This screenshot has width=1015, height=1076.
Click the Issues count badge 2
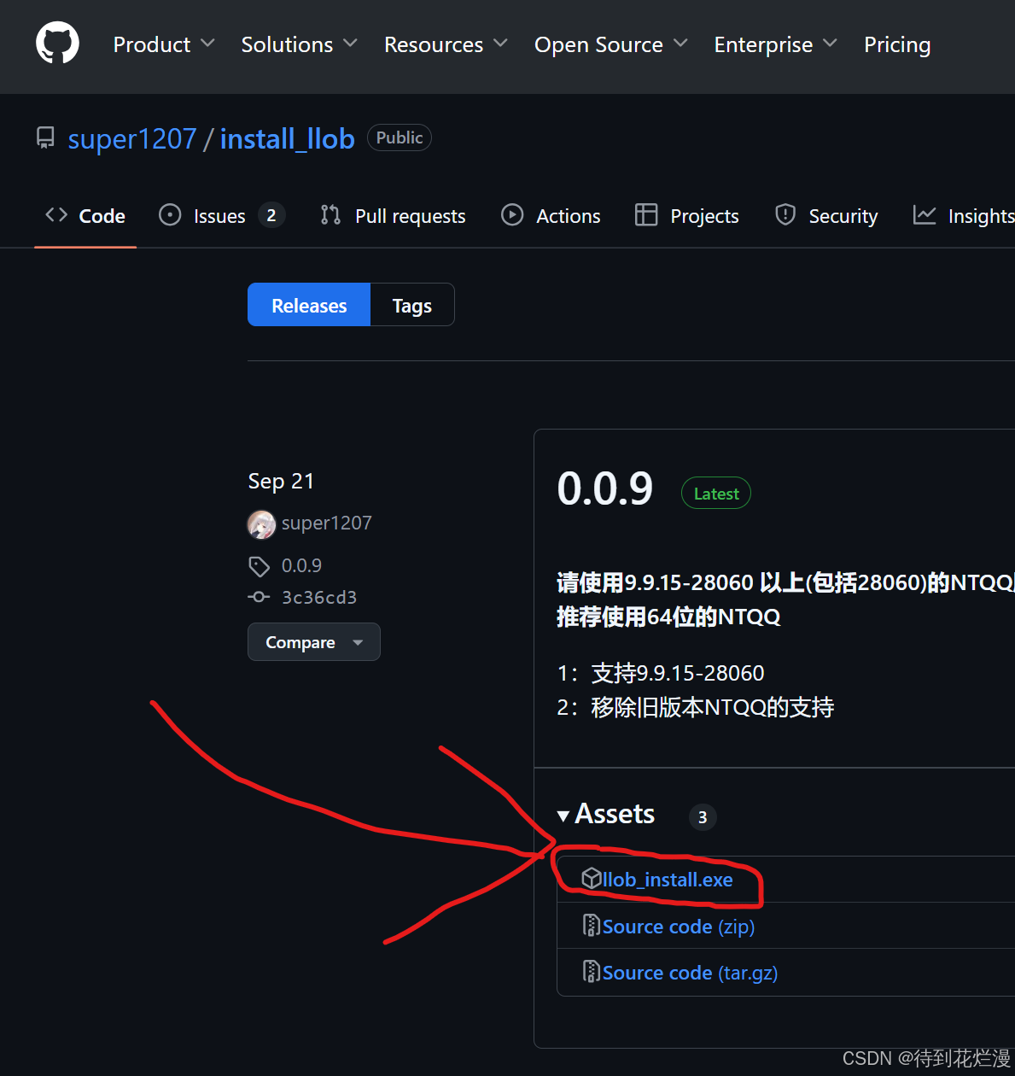tap(271, 215)
